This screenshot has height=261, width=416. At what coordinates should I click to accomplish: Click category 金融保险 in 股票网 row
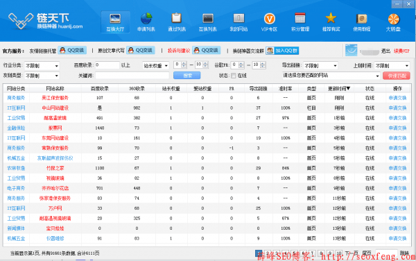pyautogui.click(x=16, y=128)
